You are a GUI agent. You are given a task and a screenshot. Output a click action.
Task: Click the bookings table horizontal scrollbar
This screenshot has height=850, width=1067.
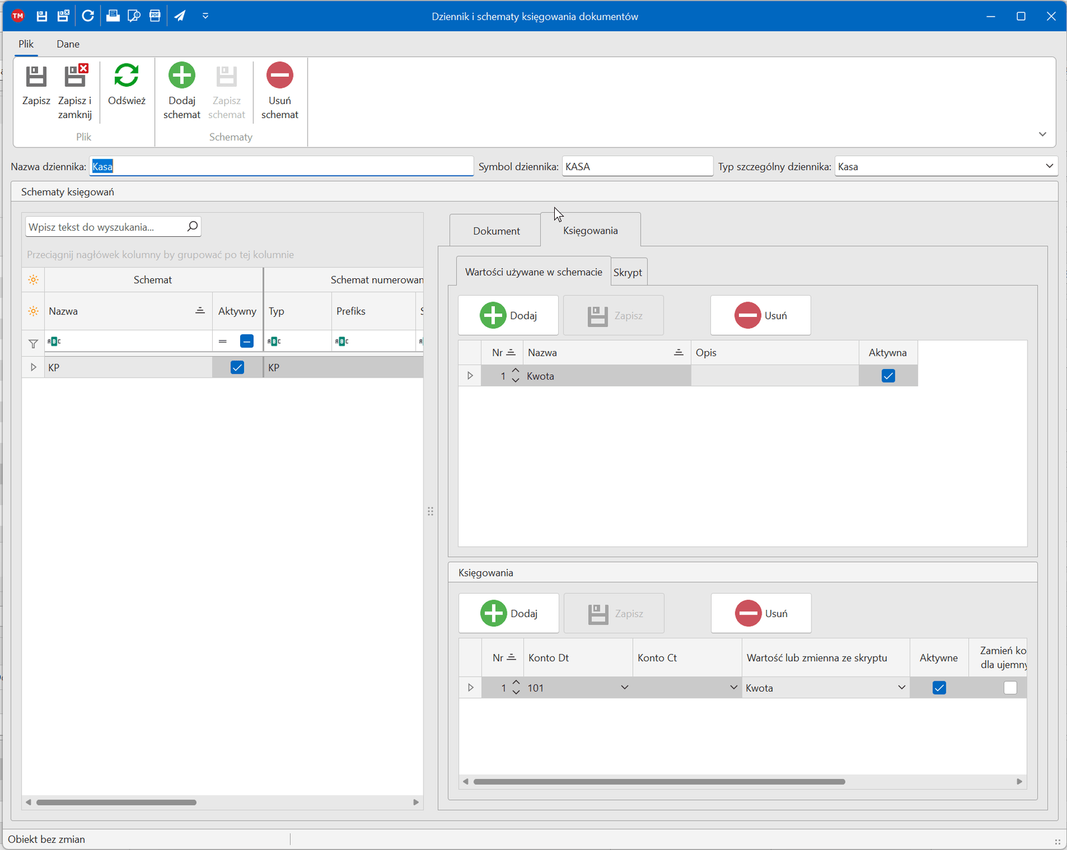[x=659, y=781]
